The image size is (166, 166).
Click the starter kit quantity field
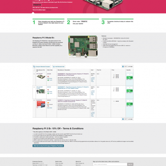130,101
